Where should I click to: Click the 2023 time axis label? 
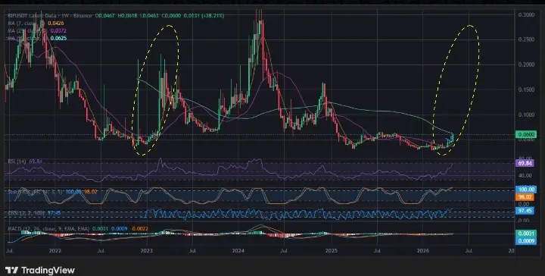[x=146, y=250]
